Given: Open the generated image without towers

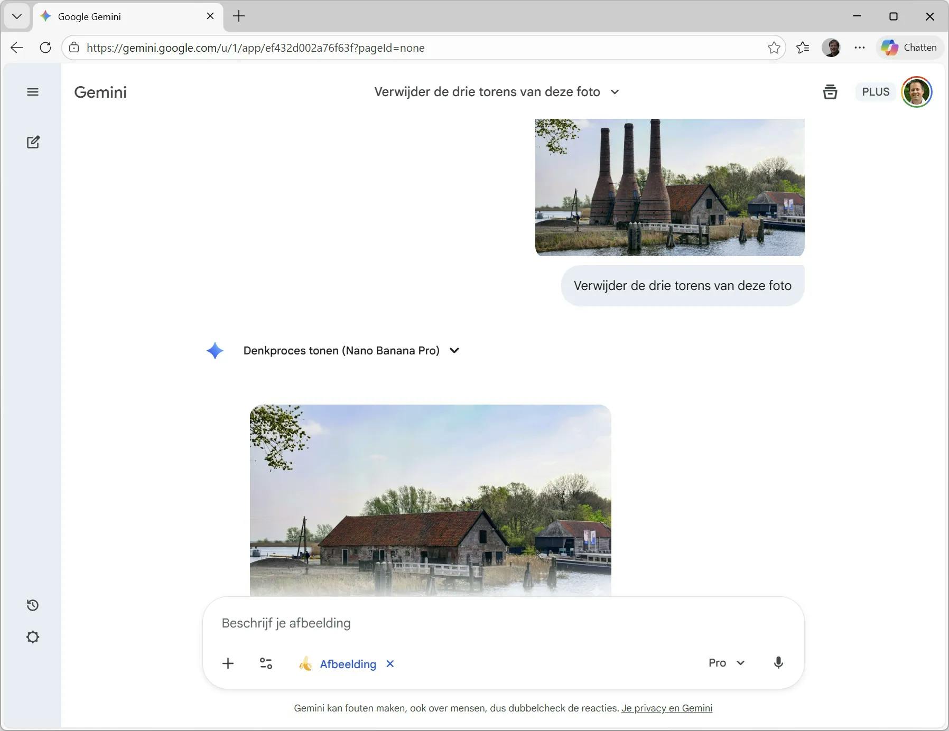Looking at the screenshot, I should 431,500.
